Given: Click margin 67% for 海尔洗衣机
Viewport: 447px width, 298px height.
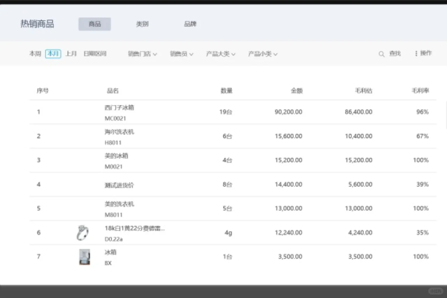Looking at the screenshot, I should pyautogui.click(x=423, y=136).
